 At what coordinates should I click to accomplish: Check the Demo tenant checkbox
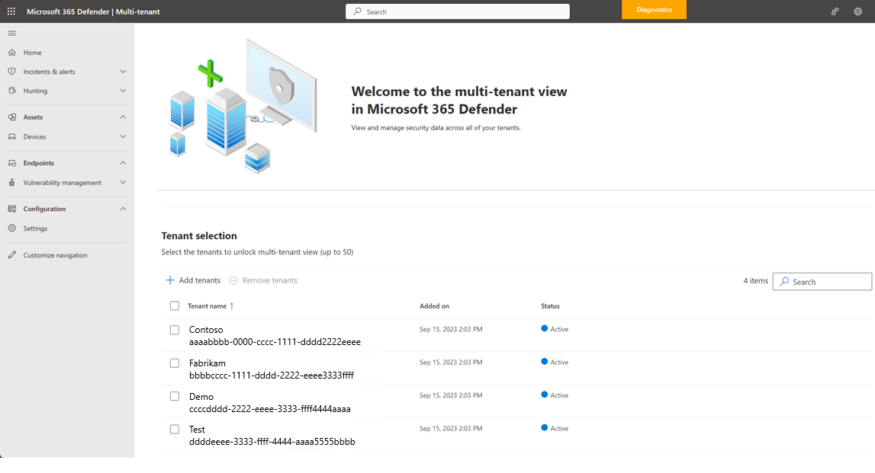[175, 396]
